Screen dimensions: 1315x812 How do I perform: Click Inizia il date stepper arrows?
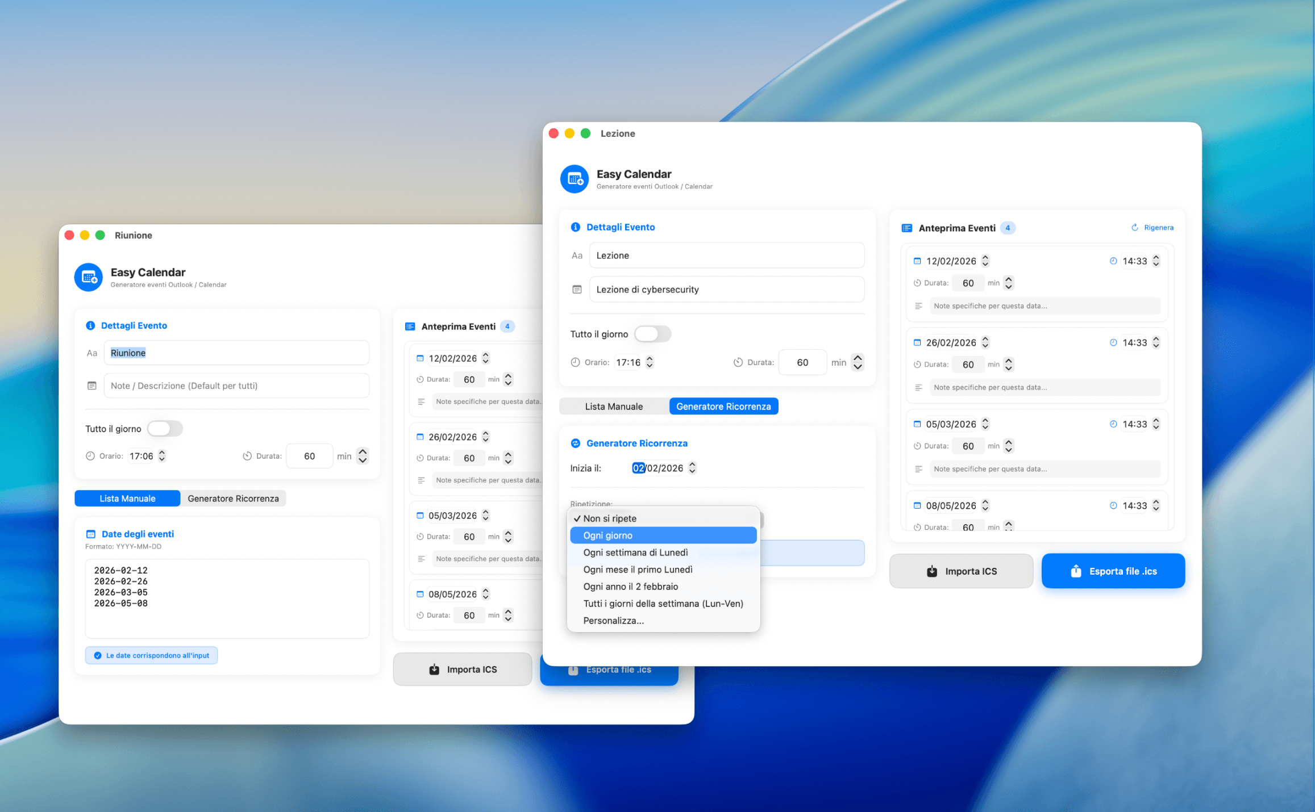coord(692,468)
